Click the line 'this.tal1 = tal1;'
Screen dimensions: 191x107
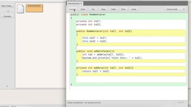95,38
